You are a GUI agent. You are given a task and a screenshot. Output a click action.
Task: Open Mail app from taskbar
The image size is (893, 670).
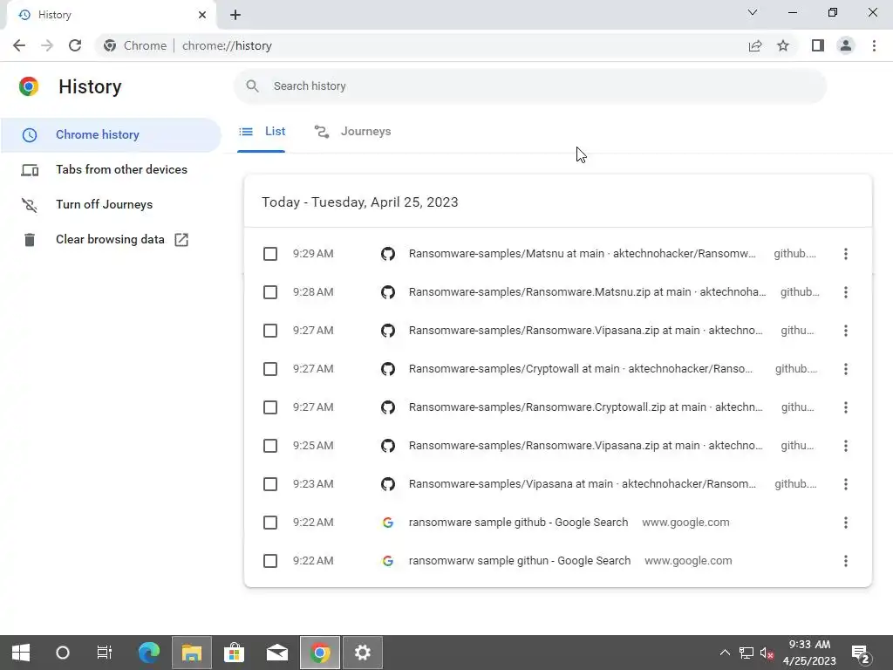277,653
